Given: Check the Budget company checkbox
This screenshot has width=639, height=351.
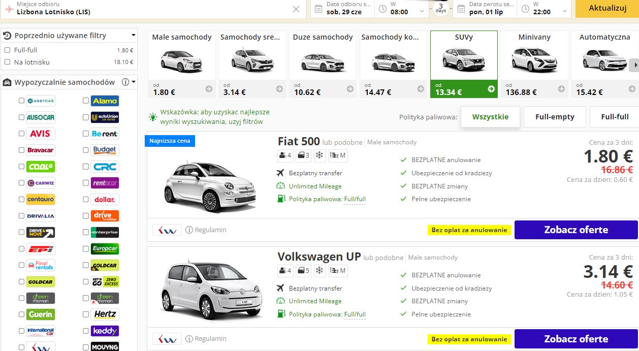Looking at the screenshot, I should (86, 150).
